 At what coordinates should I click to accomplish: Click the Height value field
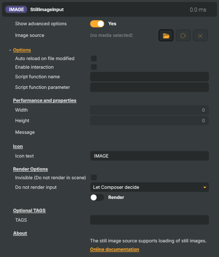tap(149, 121)
